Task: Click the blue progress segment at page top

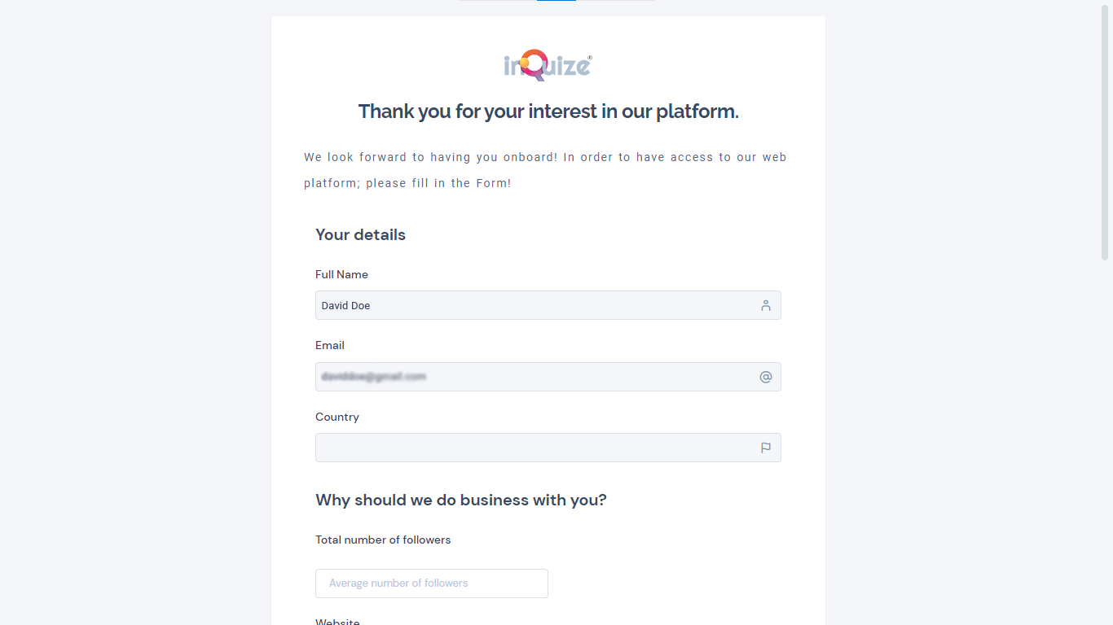Action: tap(556, 1)
